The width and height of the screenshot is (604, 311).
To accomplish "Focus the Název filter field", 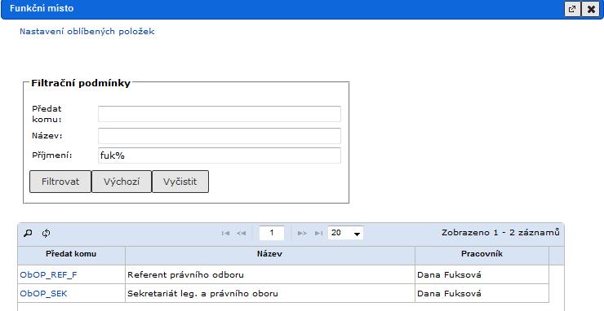I will coord(220,136).
